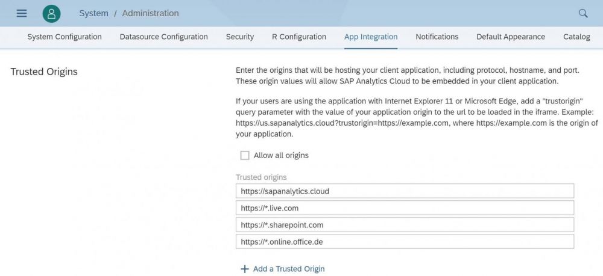Focus the https://sapanalytics.cloud origin field

pos(405,191)
